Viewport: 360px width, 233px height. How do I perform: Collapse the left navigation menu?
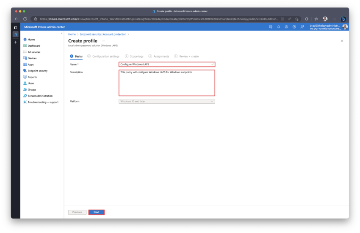61,33
